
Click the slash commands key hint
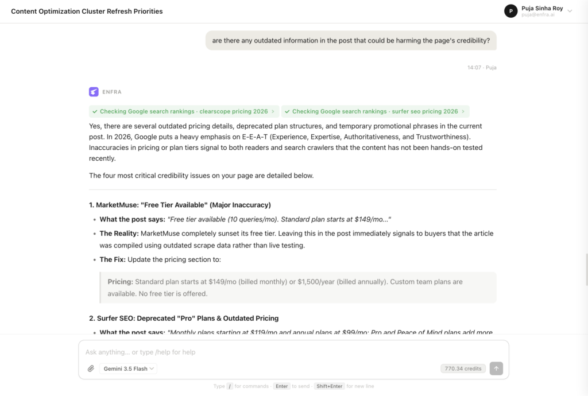(230, 386)
